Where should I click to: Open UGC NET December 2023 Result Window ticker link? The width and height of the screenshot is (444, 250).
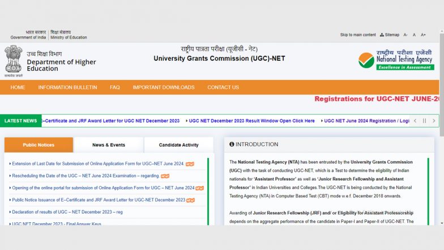pyautogui.click(x=251, y=121)
